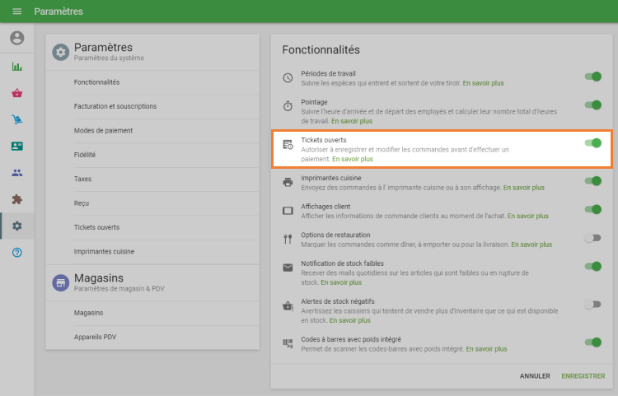This screenshot has height=396, width=618.
Task: Click the user account icon in sidebar
Action: [17, 38]
